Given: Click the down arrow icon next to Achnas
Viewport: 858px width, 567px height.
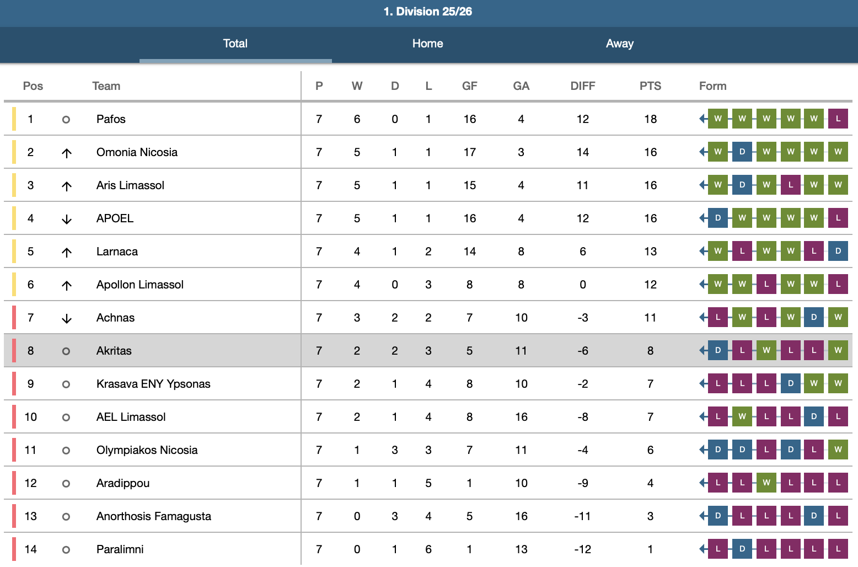Looking at the screenshot, I should [67, 318].
